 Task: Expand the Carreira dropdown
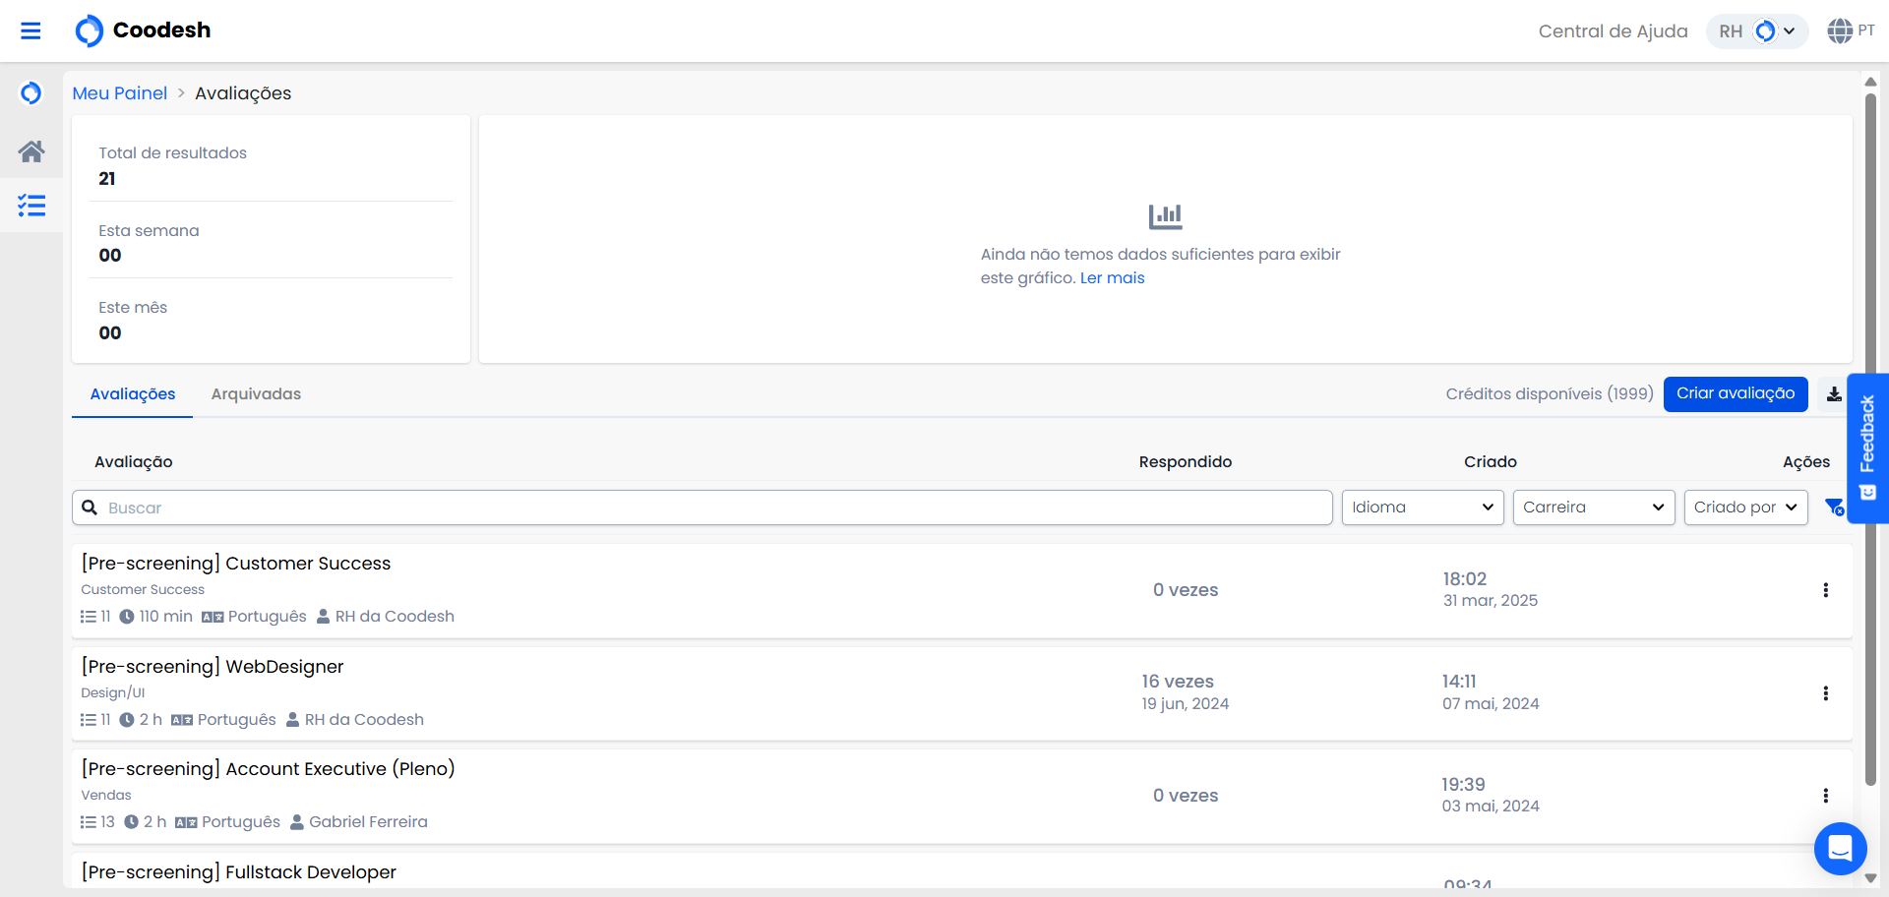(1593, 508)
